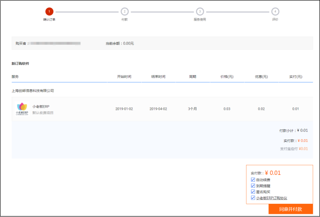The width and height of the screenshot is (320, 217).
Task: Click the 小老板ERP product logo
Action: tap(22, 108)
